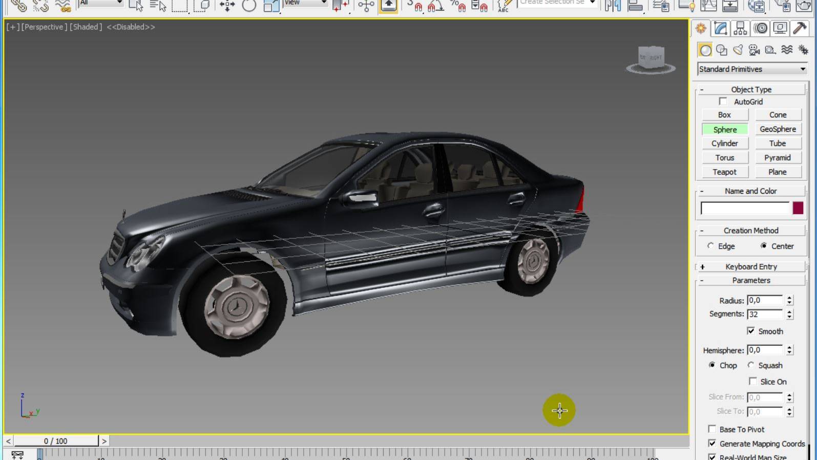The width and height of the screenshot is (817, 460).
Task: Click Use Pivot Point Center tool
Action: [341, 5]
